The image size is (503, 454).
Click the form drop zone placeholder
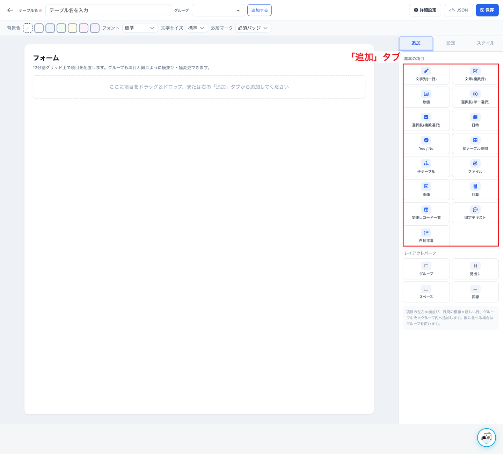click(x=199, y=87)
